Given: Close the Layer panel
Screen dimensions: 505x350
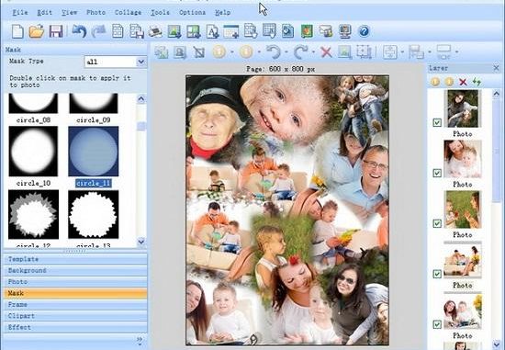Looking at the screenshot, I should click(497, 68).
